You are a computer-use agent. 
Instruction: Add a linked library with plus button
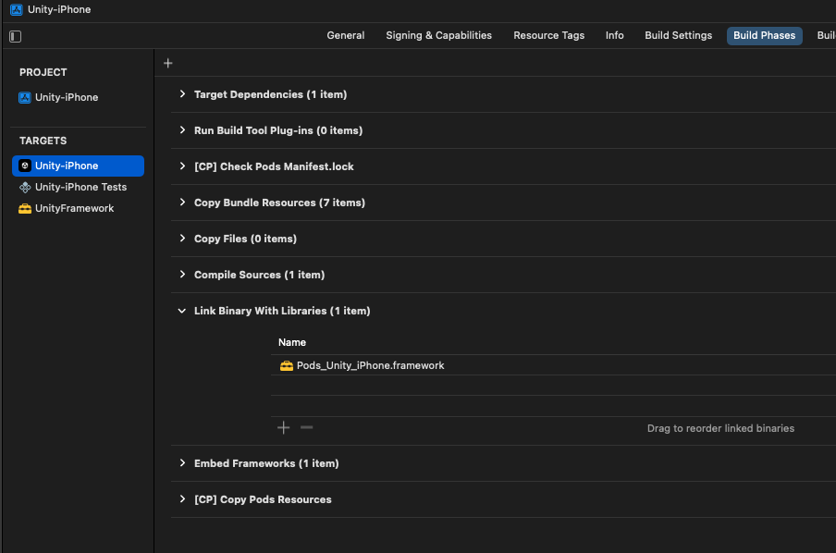click(x=284, y=427)
